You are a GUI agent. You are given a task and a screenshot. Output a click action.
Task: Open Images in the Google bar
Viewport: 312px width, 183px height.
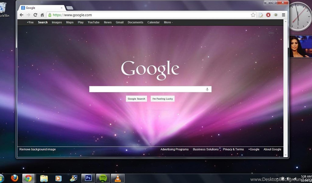point(57,22)
